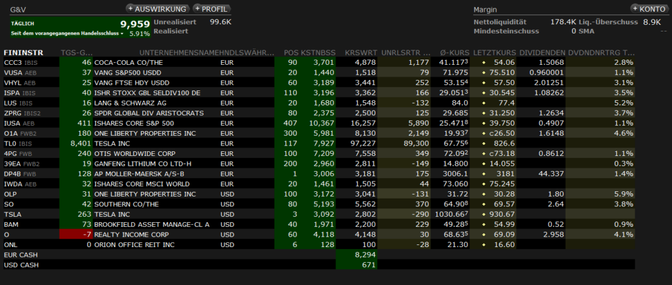Select the red daily P&L cell for Realty Income

(x=75, y=235)
